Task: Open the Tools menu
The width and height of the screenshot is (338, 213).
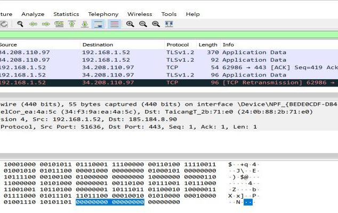Action: click(169, 14)
